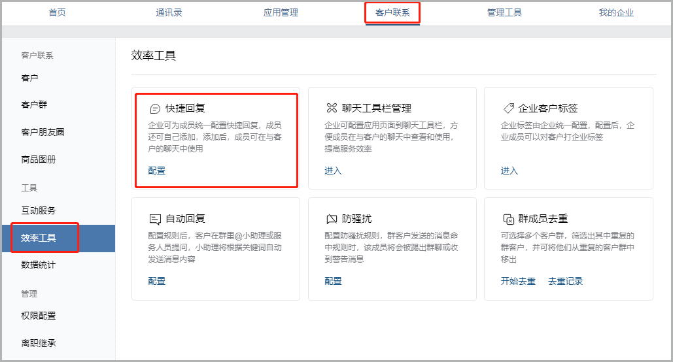This screenshot has width=673, height=362.
Task: Open the 管理工具 tab
Action: pyautogui.click(x=504, y=13)
